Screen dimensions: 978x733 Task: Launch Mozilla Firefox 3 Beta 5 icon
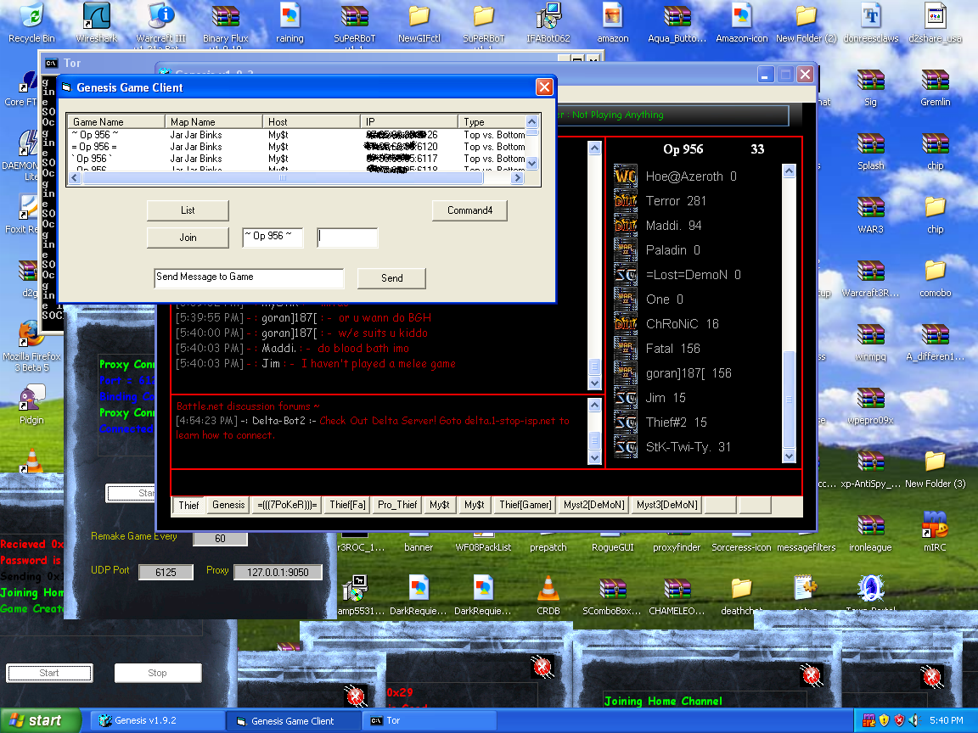click(31, 335)
